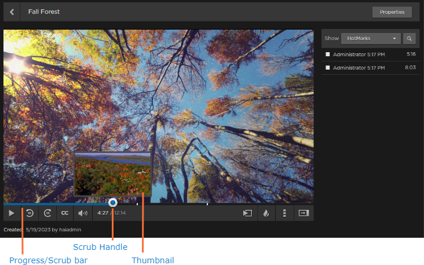
Task: Skip back 10 seconds
Action: (x=30, y=213)
